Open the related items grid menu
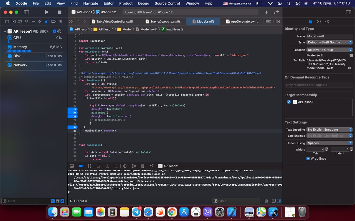355x221 pixels. (x=71, y=21)
